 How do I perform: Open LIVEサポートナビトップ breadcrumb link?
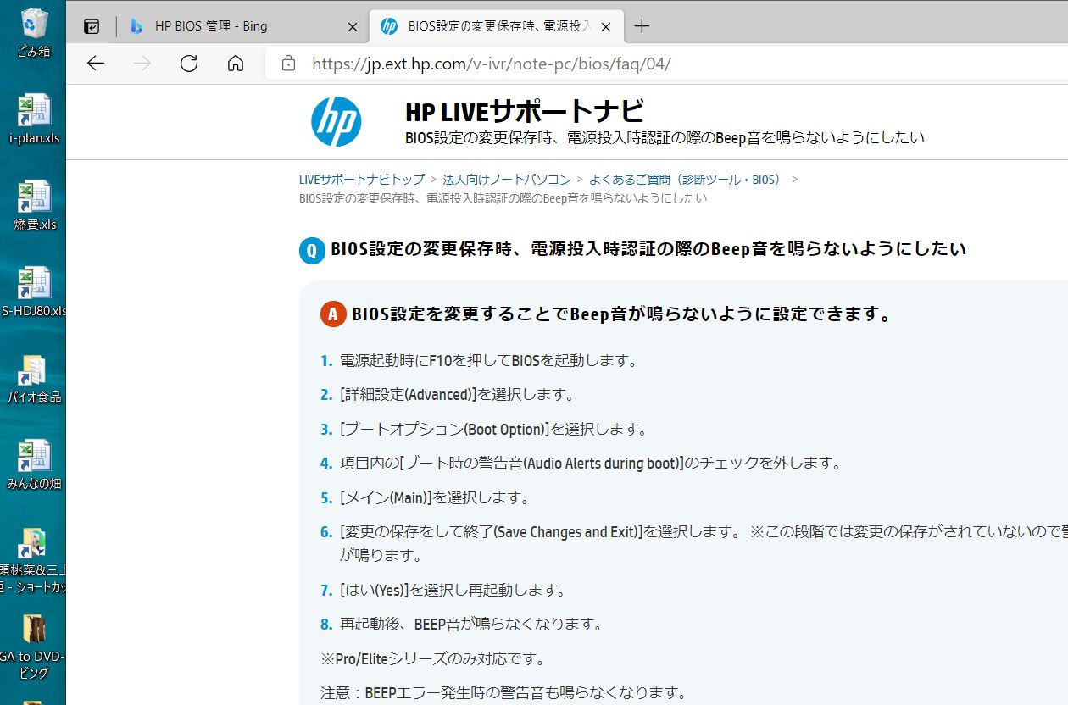362,180
